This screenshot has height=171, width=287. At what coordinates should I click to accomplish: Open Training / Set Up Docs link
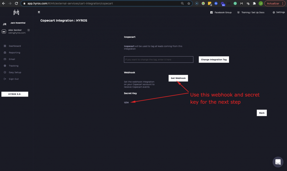click(x=253, y=12)
